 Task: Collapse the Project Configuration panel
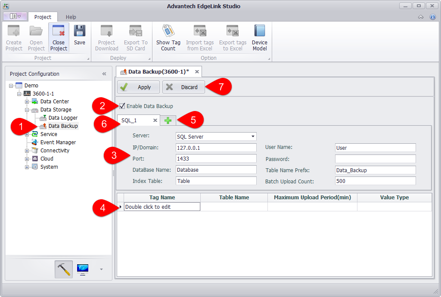coord(104,74)
